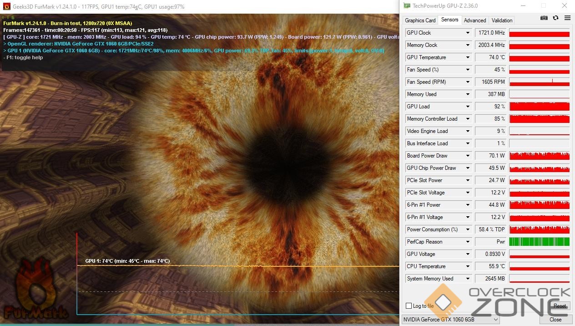This screenshot has height=326, width=575.
Task: Expand the PerfCap Reason dropdown
Action: (467, 242)
